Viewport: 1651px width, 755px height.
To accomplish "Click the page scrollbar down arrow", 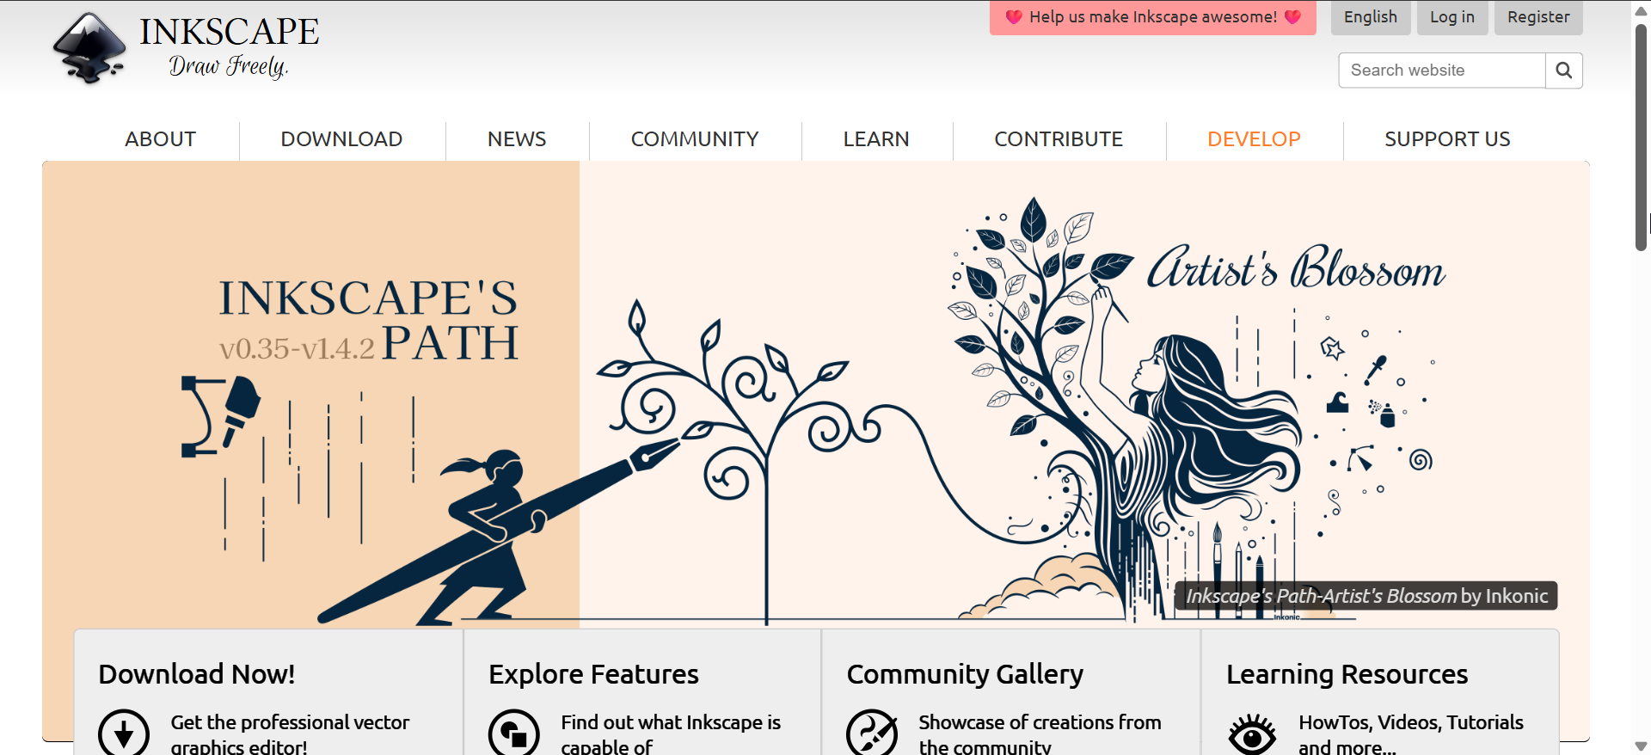I will (1641, 746).
